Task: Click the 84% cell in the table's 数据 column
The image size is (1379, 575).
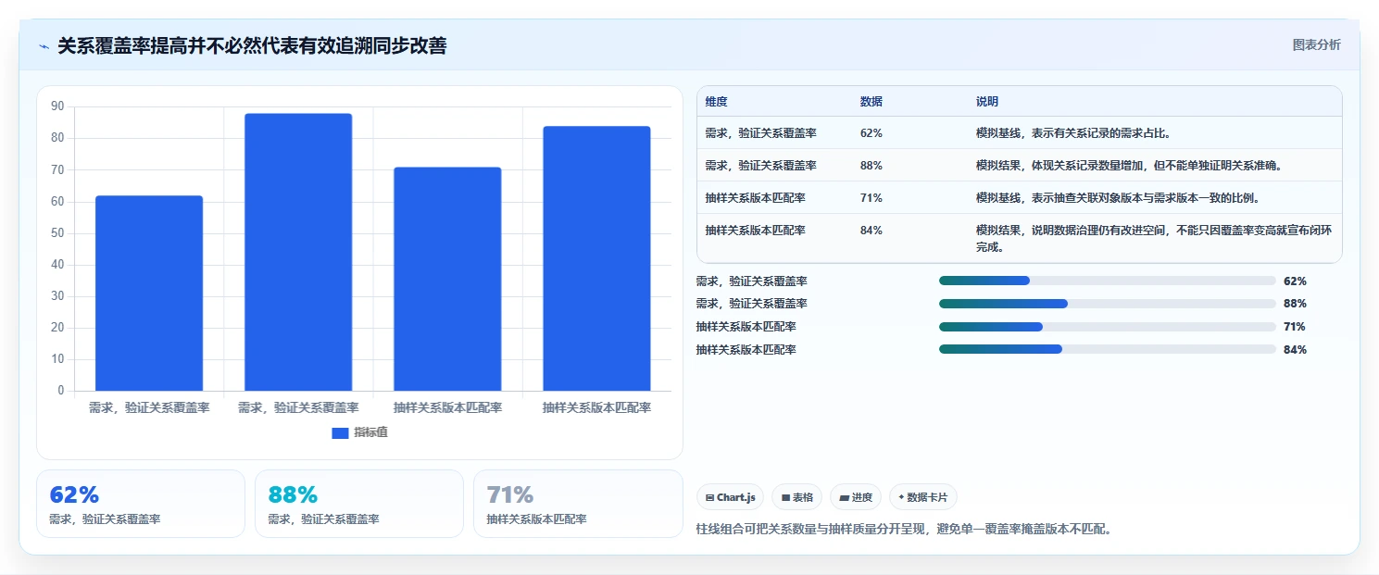Action: tap(871, 230)
